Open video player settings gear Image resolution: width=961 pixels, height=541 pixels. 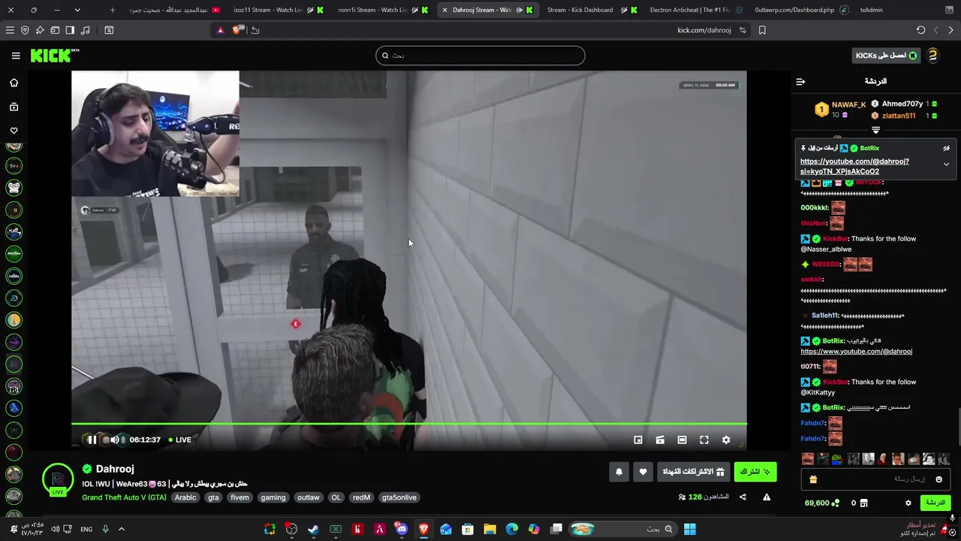tap(726, 440)
